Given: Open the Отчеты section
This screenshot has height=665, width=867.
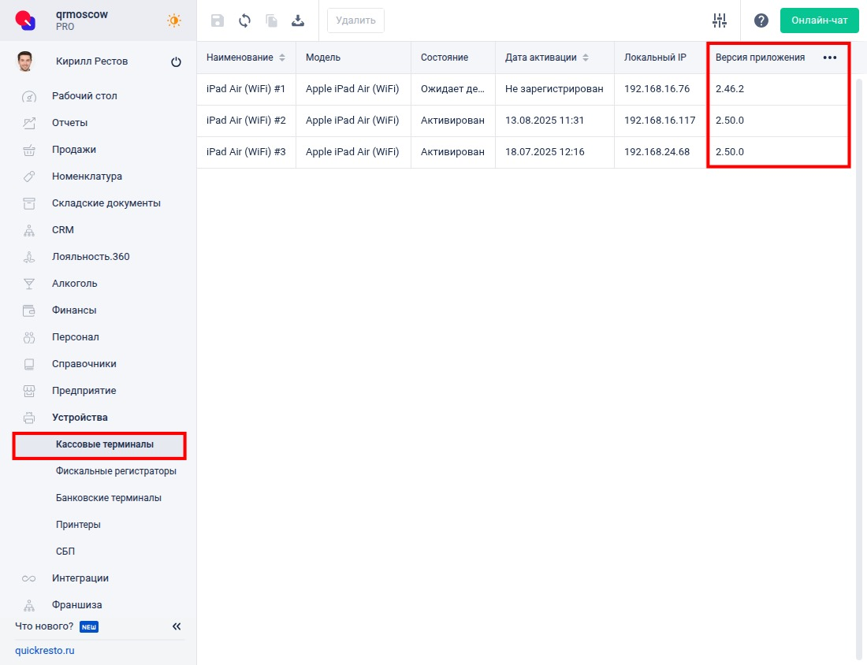Looking at the screenshot, I should pos(70,123).
